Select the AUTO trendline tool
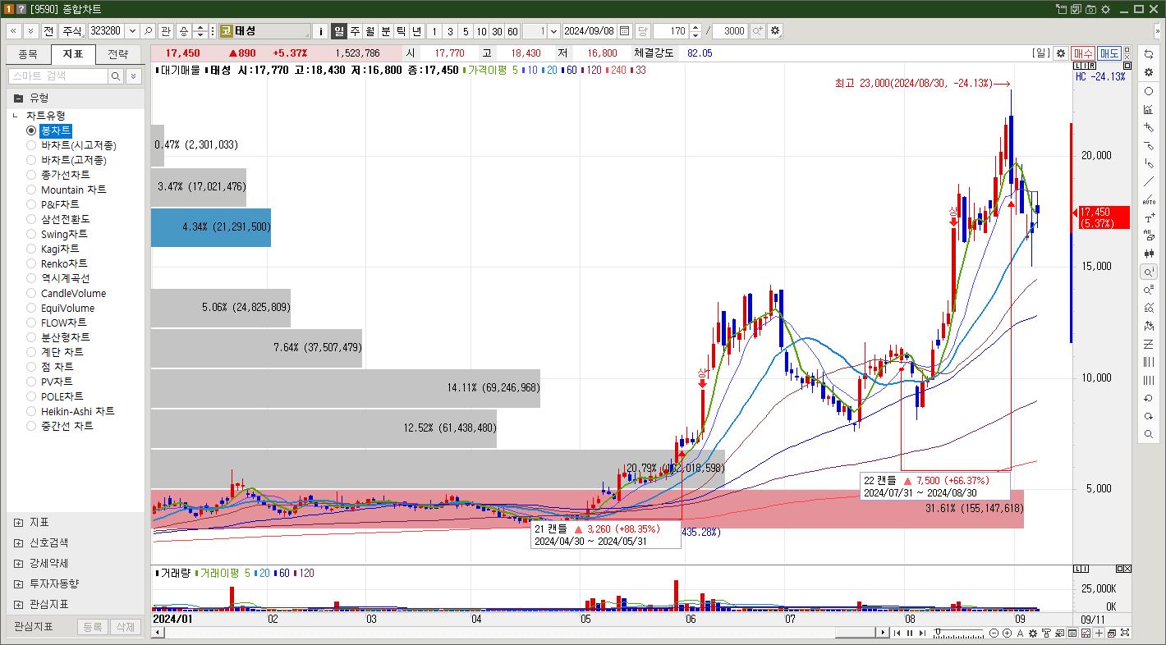This screenshot has width=1166, height=645. click(x=1149, y=199)
